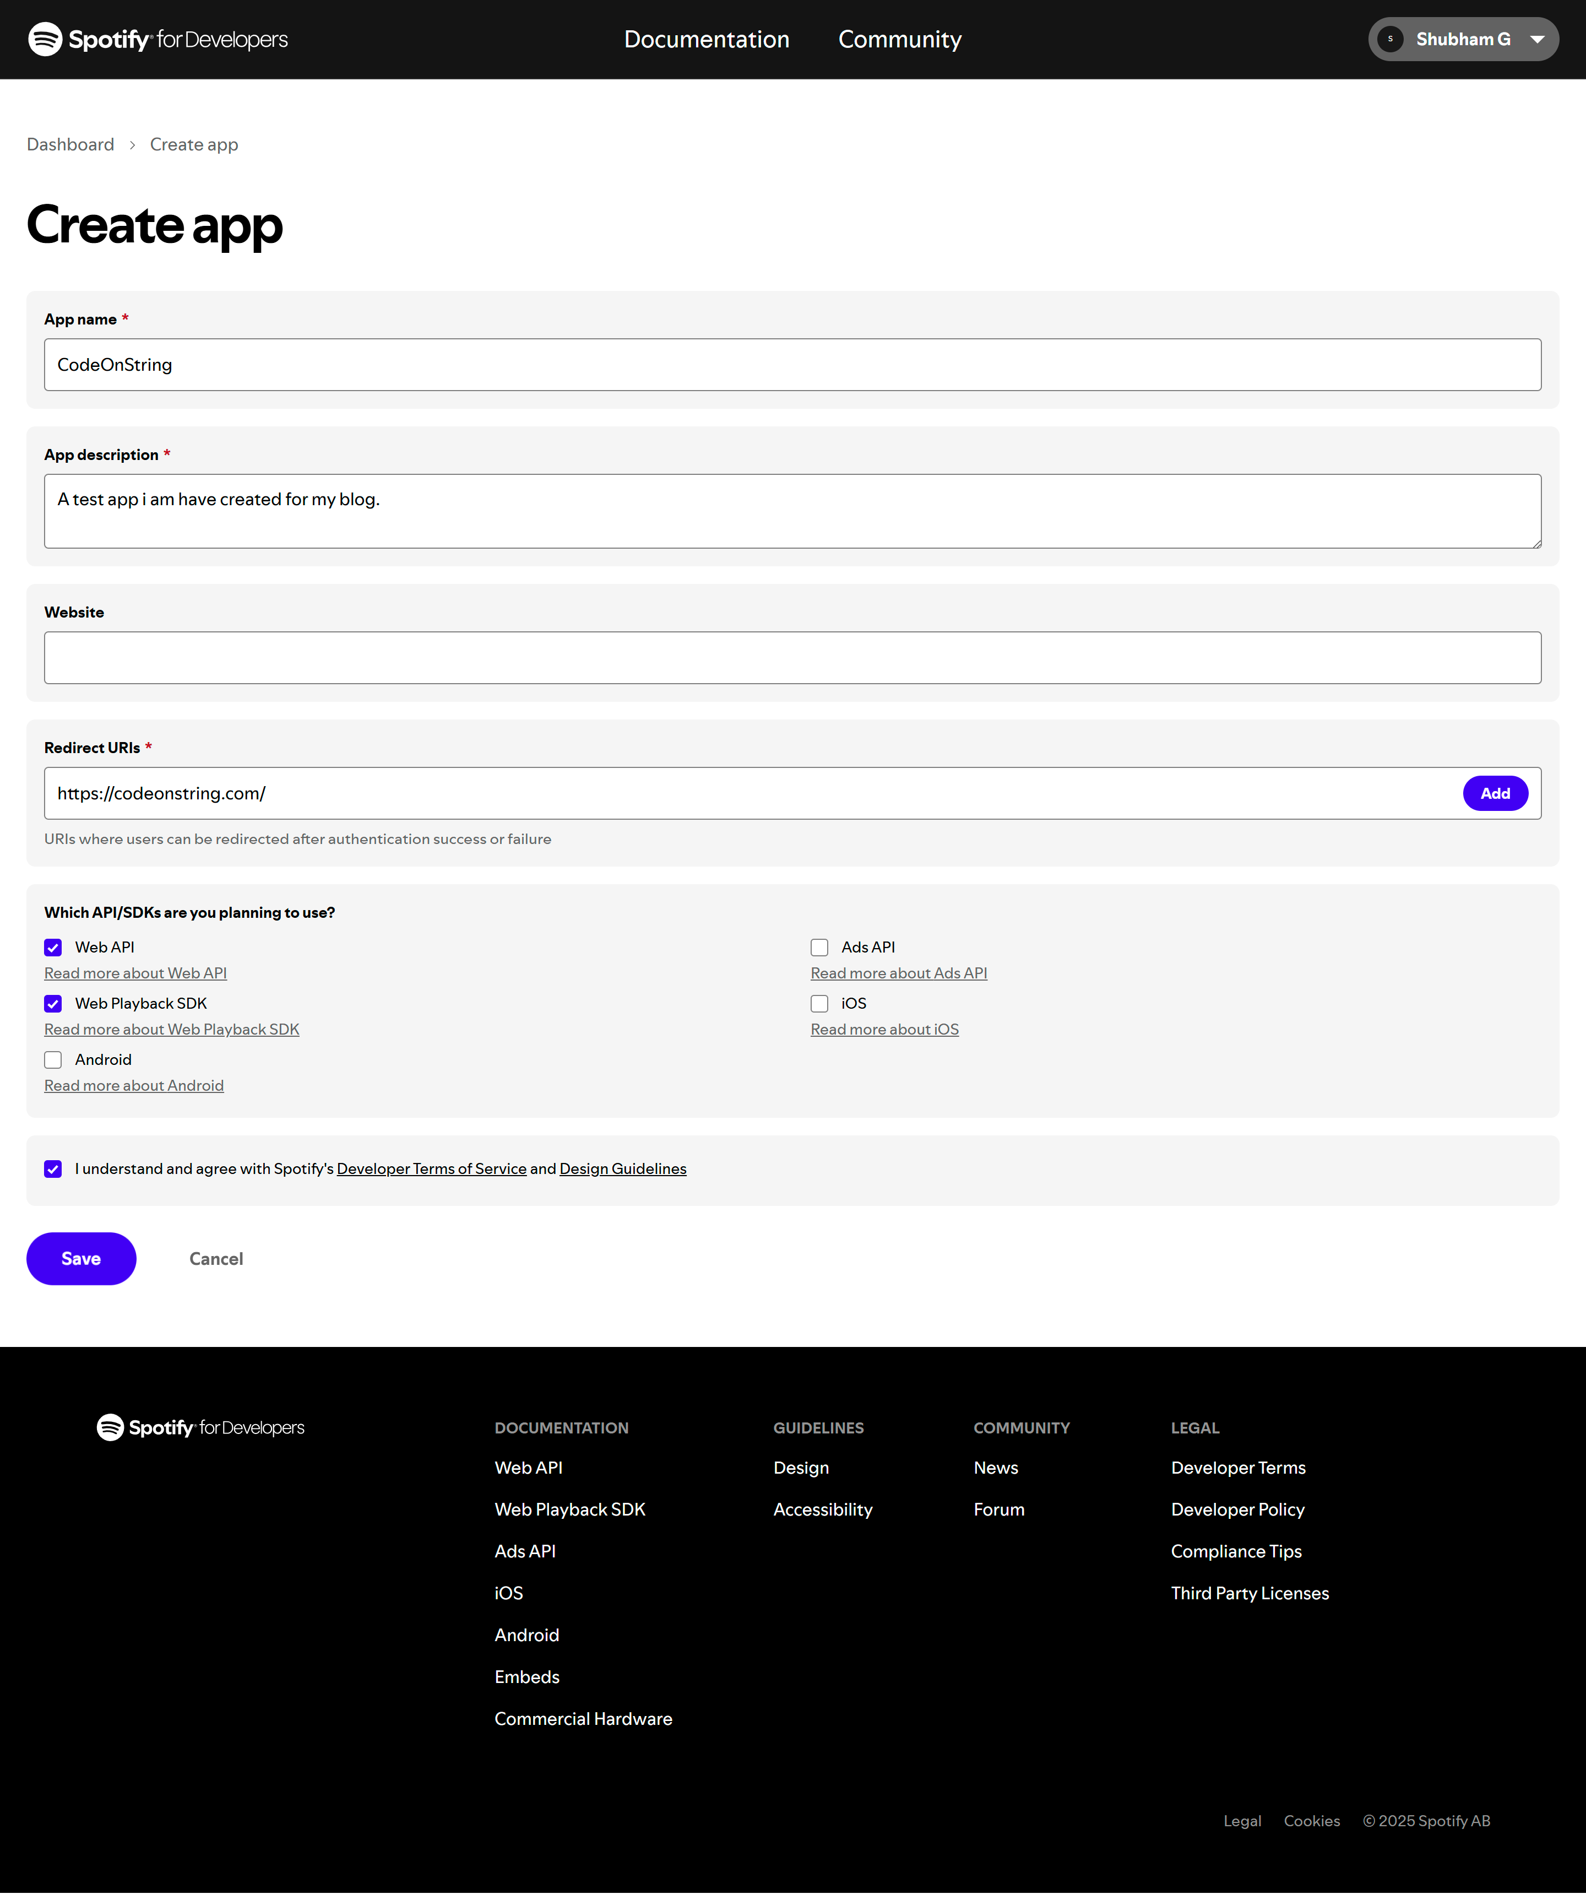Viewport: 1586px width, 1894px height.
Task: Tick the Android checkbox
Action: [53, 1060]
